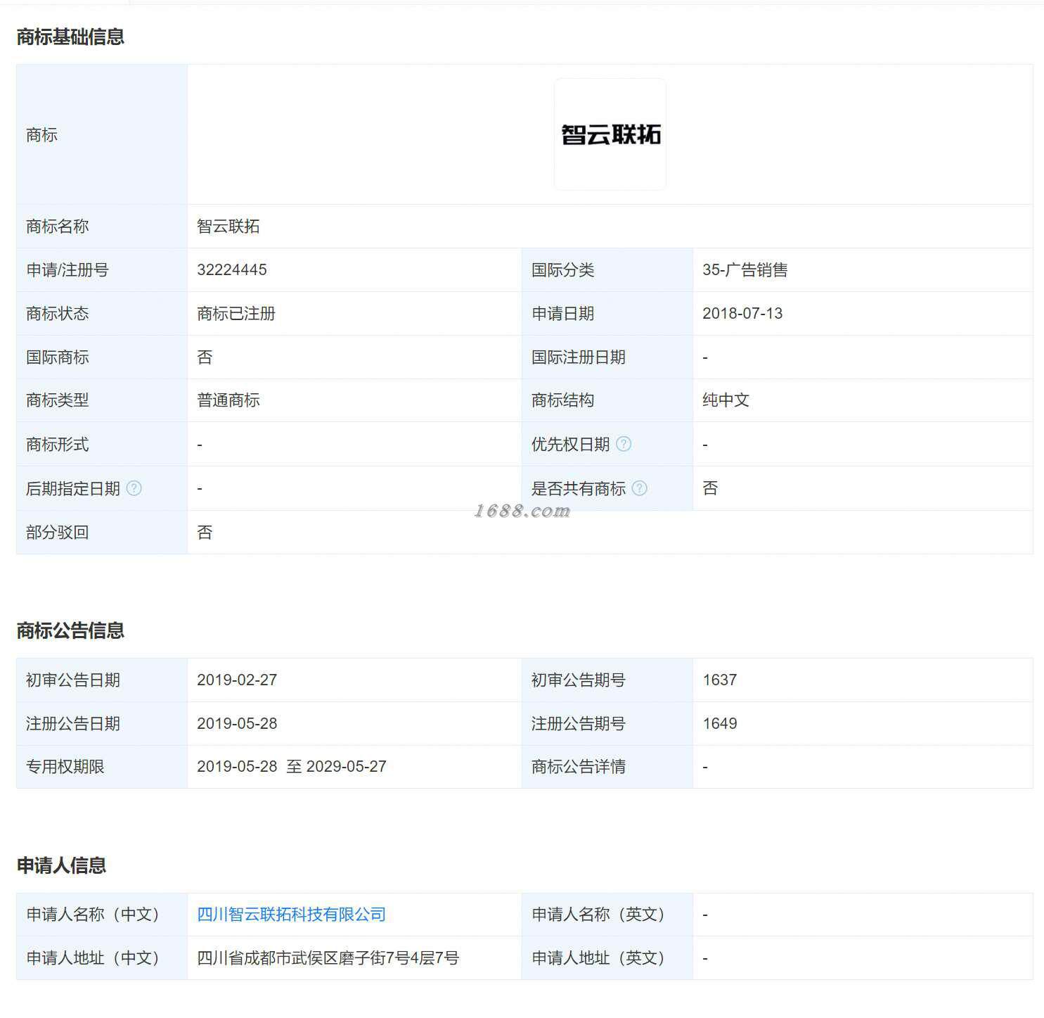The width and height of the screenshot is (1044, 1018).
Task: Click the 国际分类 field label
Action: (x=563, y=269)
